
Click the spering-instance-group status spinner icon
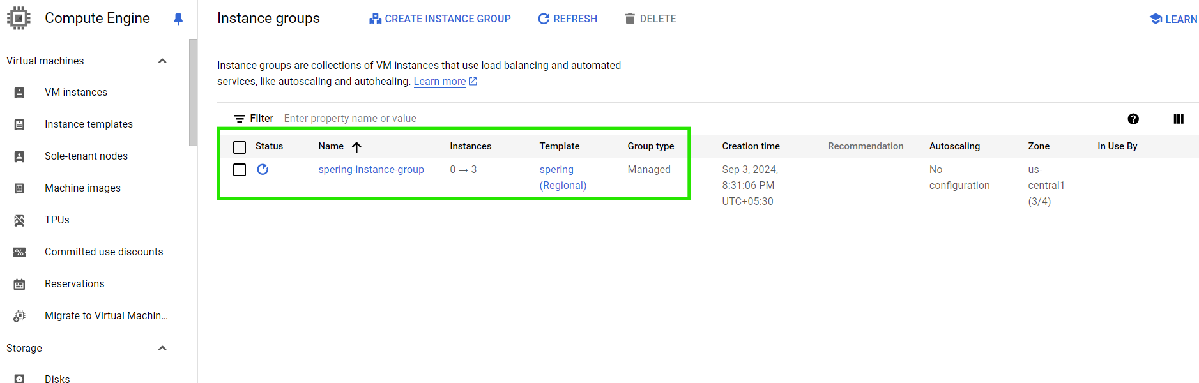[263, 169]
